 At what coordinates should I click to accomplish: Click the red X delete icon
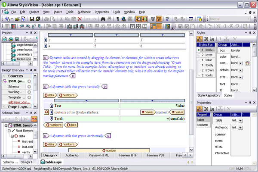coord(80,19)
